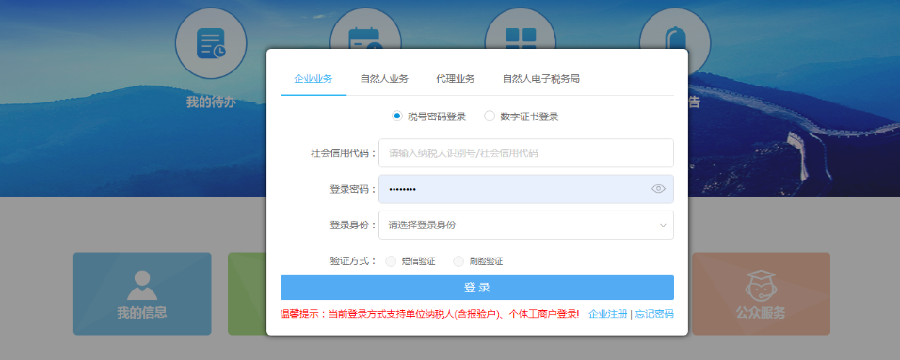Open the 我的信息 person card
This screenshot has height=360, width=900.
coord(142,293)
